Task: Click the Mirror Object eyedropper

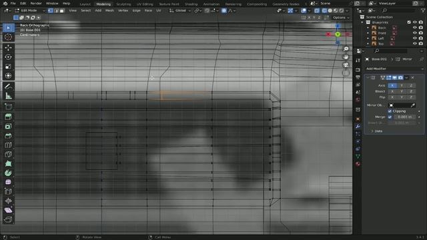Action: point(413,105)
